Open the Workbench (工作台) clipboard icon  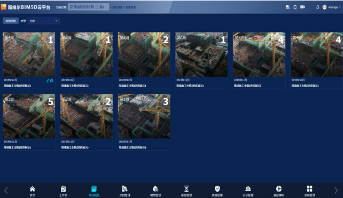pos(63,189)
